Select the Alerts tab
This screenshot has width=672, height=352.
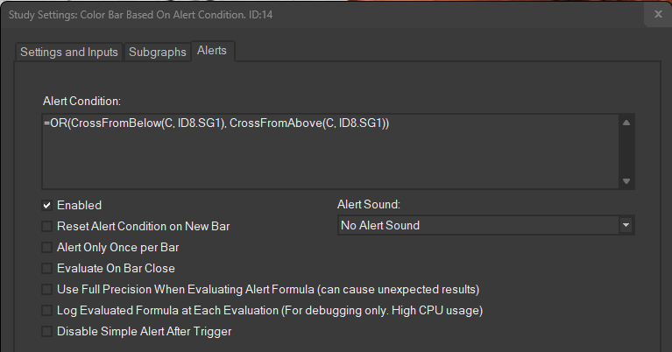click(212, 51)
